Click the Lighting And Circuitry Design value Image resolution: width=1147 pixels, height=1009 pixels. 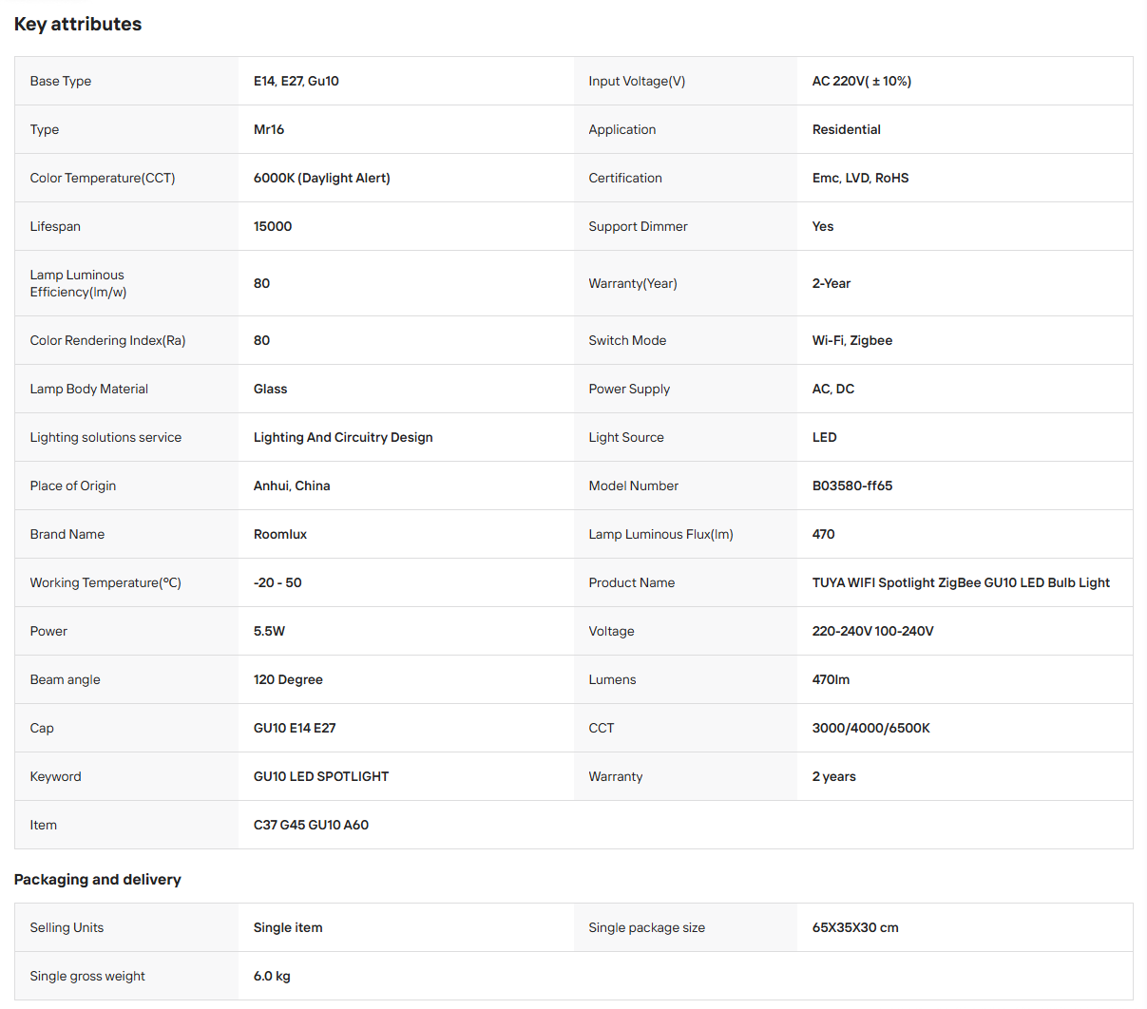(343, 437)
